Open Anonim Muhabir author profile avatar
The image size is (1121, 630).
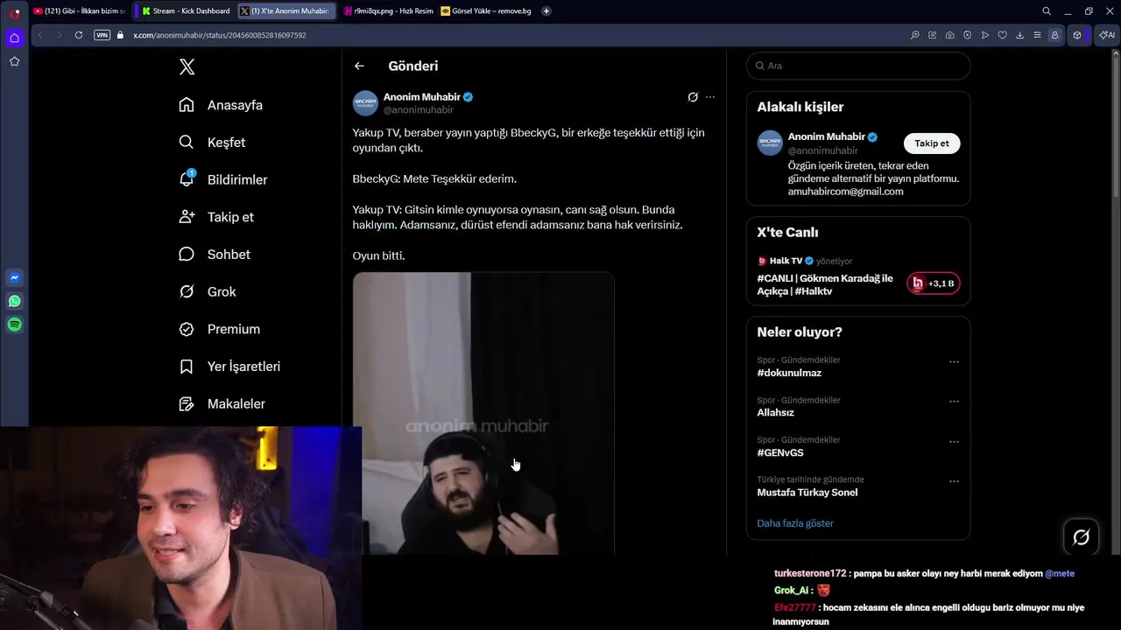(x=365, y=103)
